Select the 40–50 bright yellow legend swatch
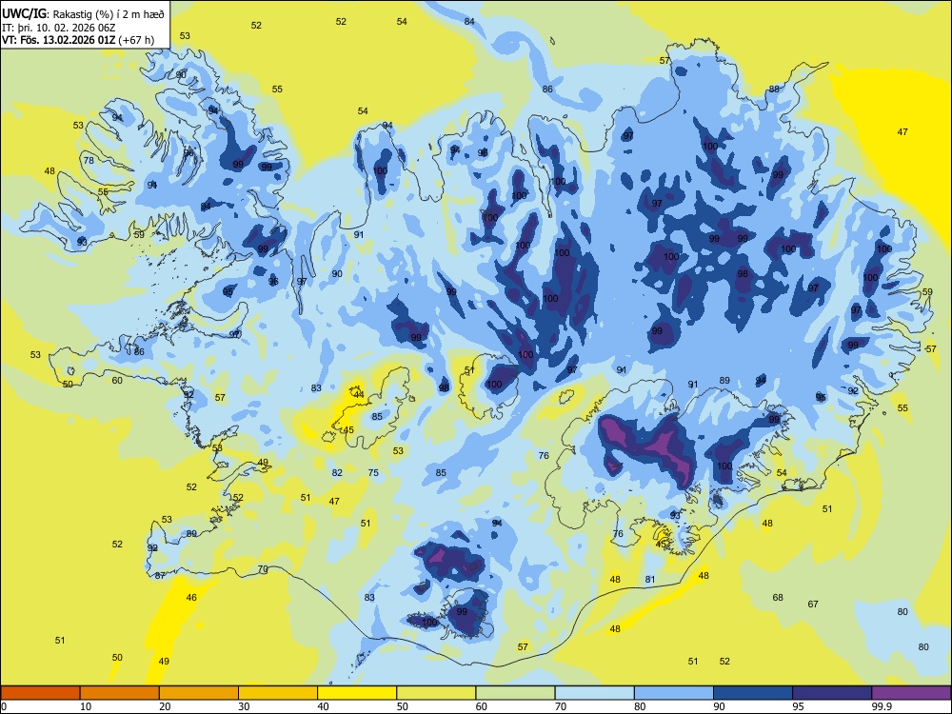This screenshot has width=952, height=714. [357, 693]
